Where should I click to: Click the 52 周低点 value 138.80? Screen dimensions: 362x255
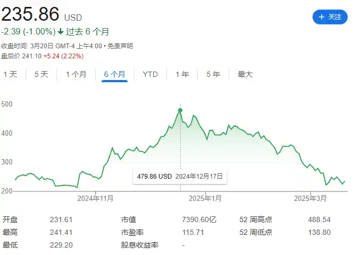click(319, 232)
